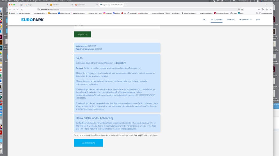Image resolution: width=279 pixels, height=156 pixels.
Task: Open the HENVENDELSE navigation link
Action: click(x=245, y=19)
